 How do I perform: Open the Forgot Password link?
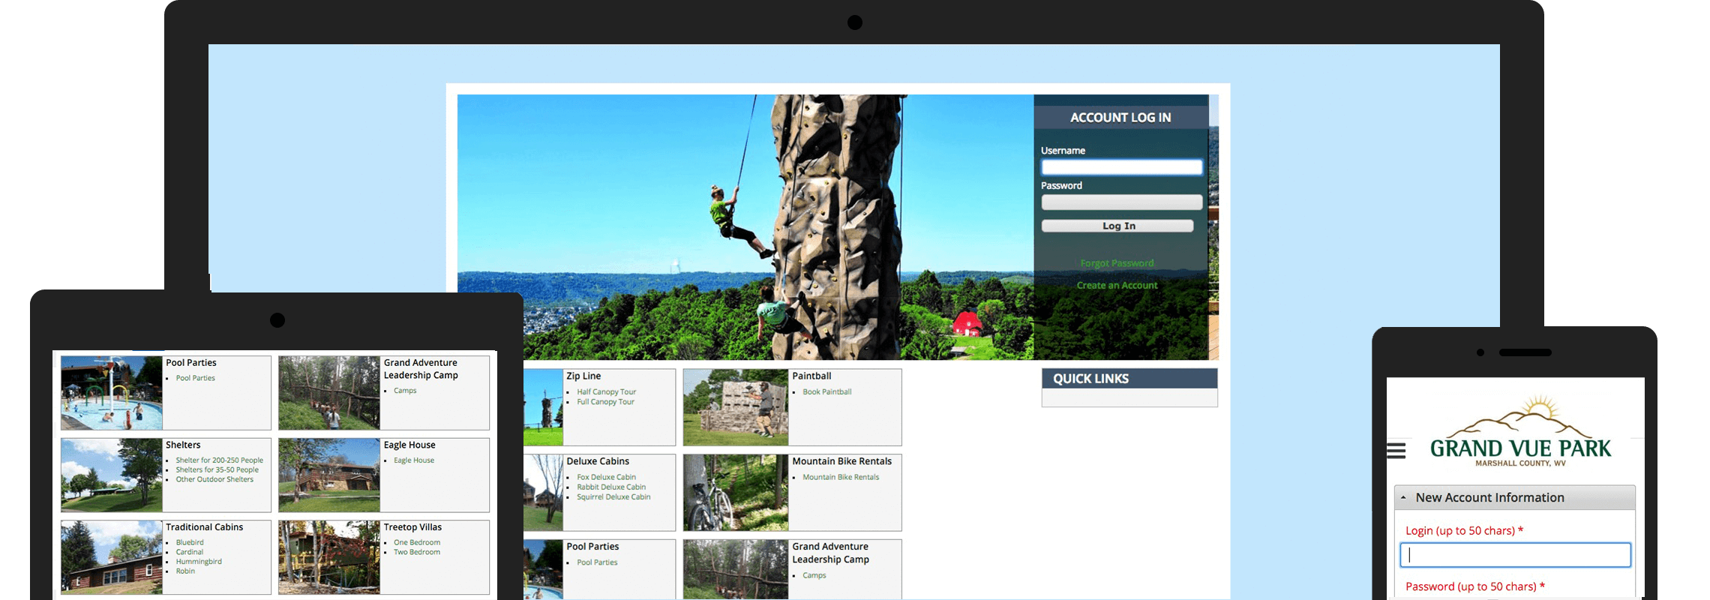[x=1117, y=263]
